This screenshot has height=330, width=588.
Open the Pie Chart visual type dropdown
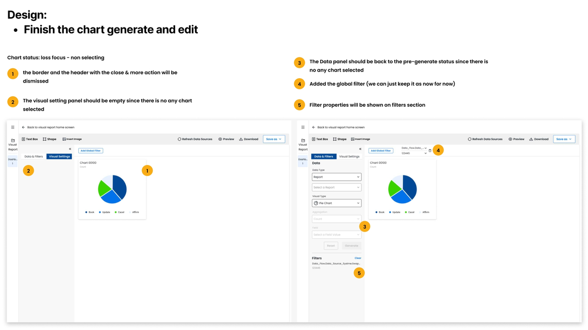pyautogui.click(x=336, y=203)
